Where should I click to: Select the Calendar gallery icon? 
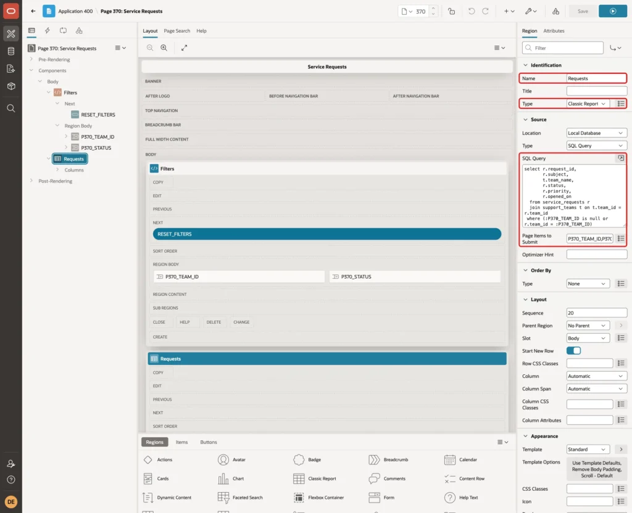click(x=450, y=459)
